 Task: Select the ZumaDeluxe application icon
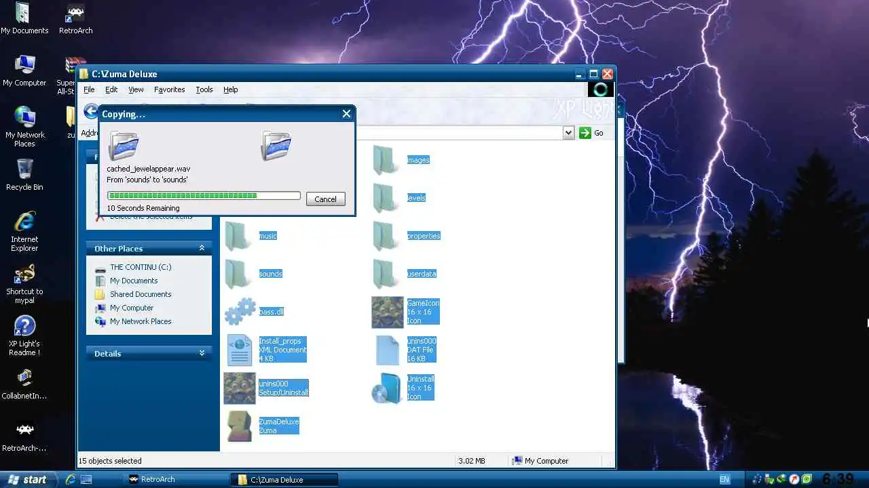point(240,426)
